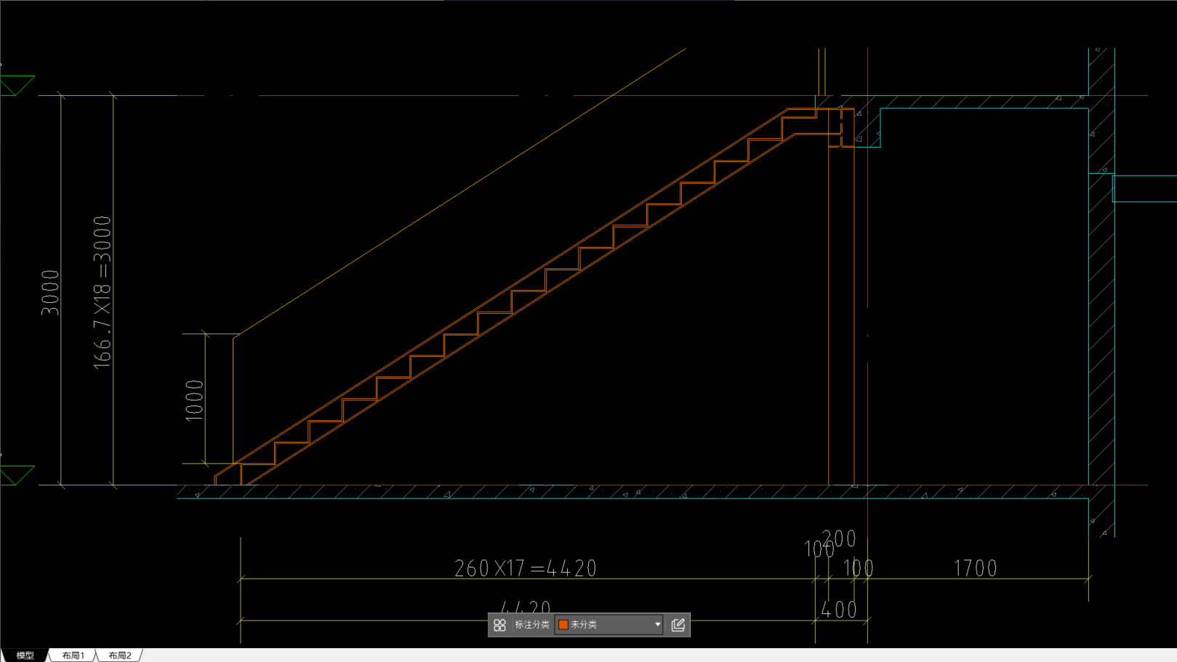The height and width of the screenshot is (662, 1177).
Task: Click the four-shapes category grid icon
Action: coord(499,625)
